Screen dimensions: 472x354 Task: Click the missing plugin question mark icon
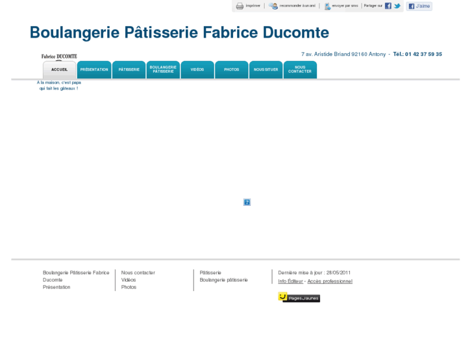247,202
